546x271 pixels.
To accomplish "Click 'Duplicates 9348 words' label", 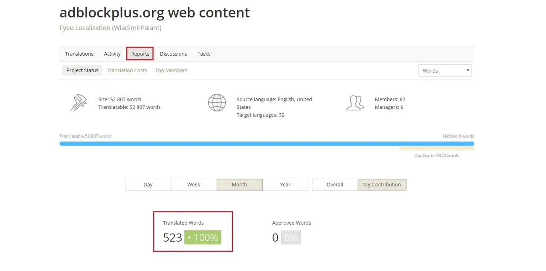I will [x=437, y=156].
